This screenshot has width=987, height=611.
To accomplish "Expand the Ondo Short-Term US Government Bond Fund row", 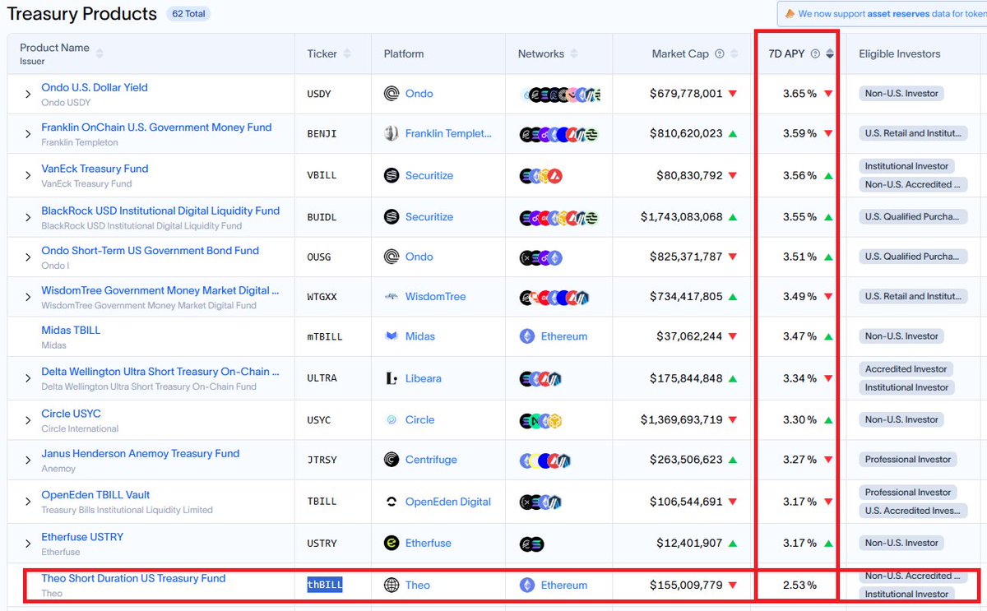I will pyautogui.click(x=27, y=257).
